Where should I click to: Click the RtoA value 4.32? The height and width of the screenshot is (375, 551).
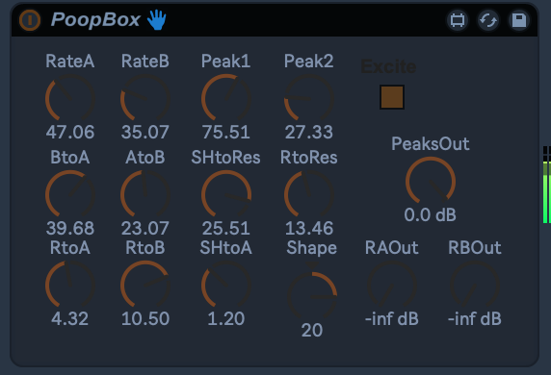(x=70, y=319)
